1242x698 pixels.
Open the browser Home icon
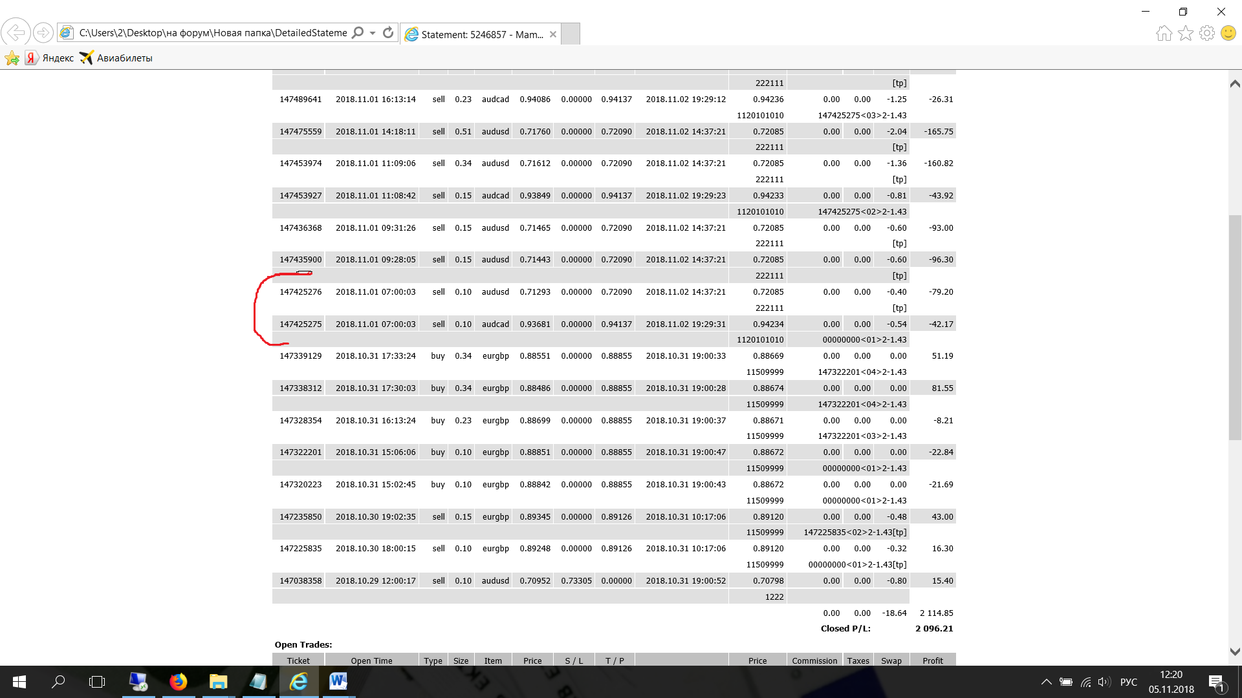1164,33
